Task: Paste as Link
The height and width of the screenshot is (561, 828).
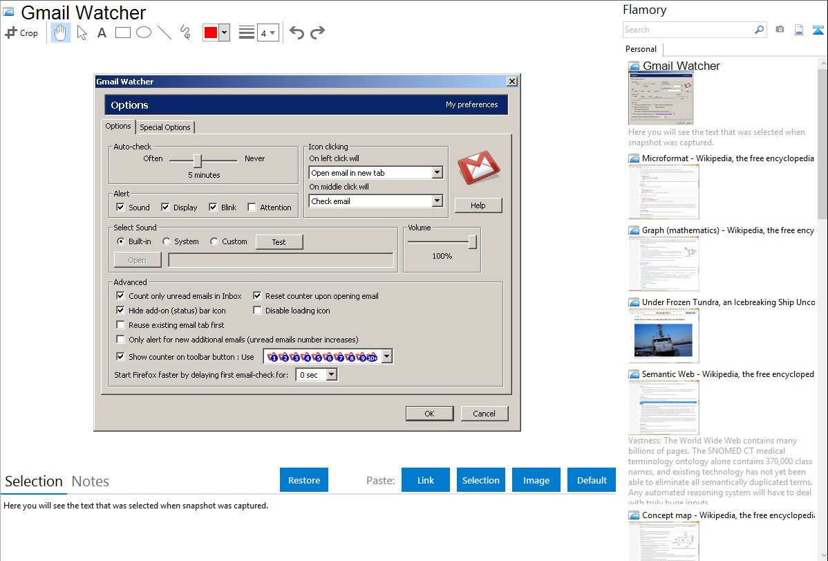Action: (426, 480)
